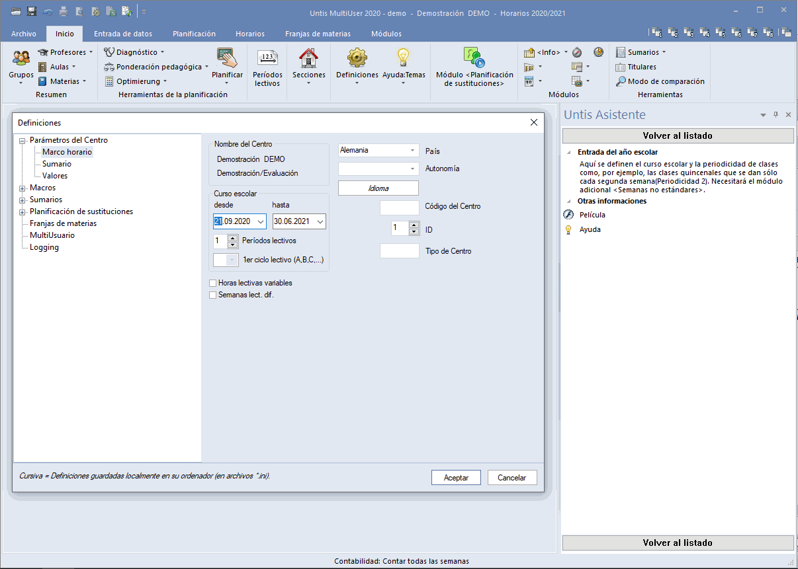
Task: Expand the Macros tree node
Action: pos(22,188)
